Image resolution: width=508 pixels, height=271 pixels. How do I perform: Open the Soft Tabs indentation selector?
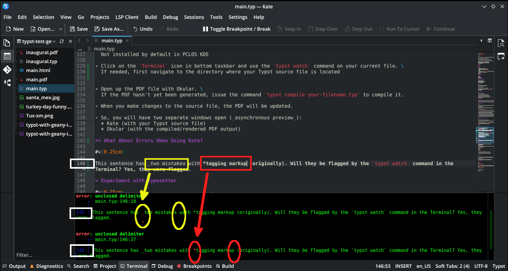tap(452, 266)
